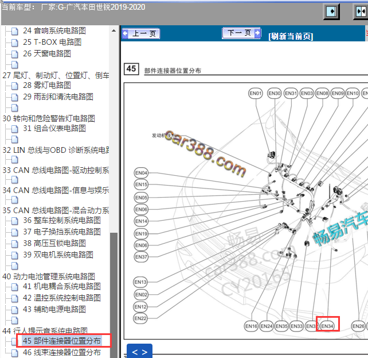This screenshot has width=368, height=358.
Task: Select 45 部件连接器位置分布 entry
Action: pyautogui.click(x=62, y=341)
